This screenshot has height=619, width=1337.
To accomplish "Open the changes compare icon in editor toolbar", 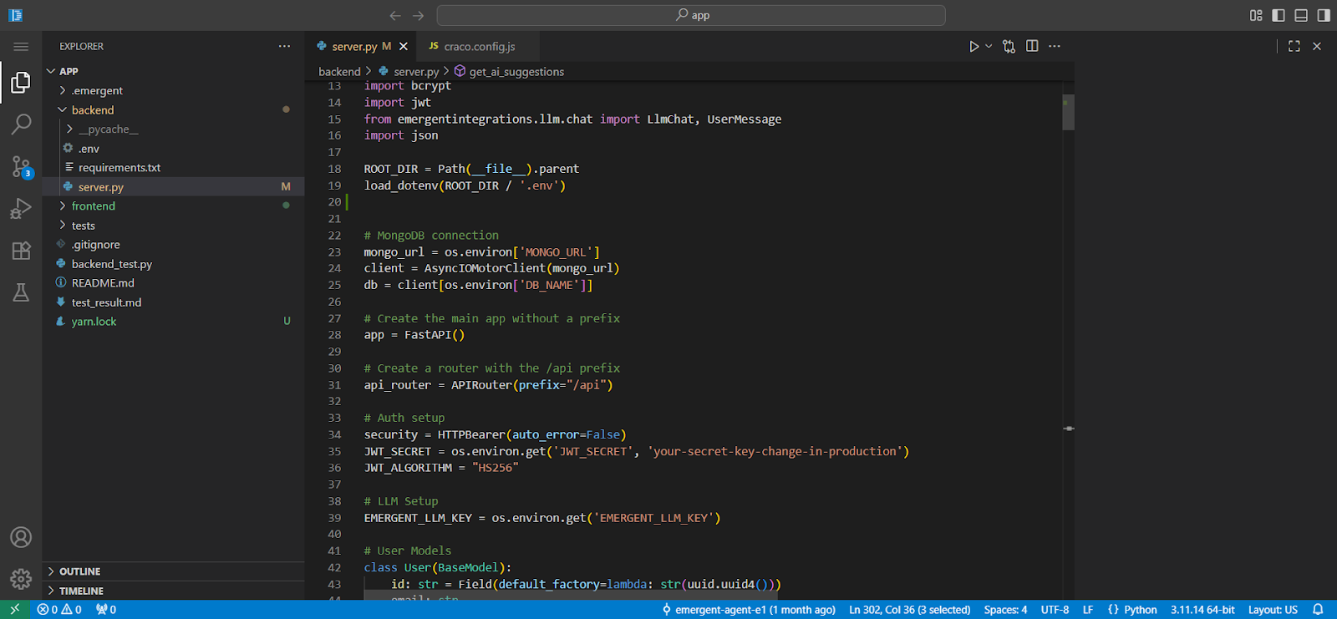I will 1009,47.
